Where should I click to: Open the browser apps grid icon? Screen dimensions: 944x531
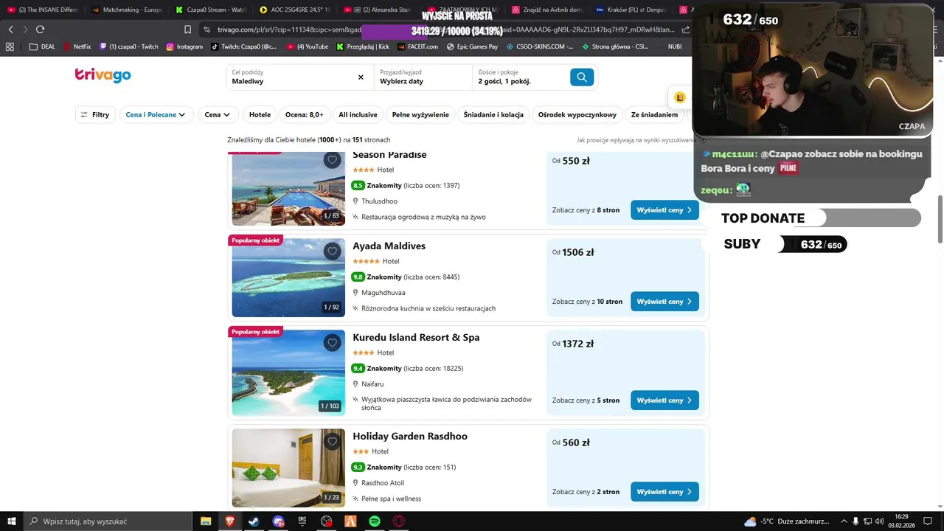pos(10,46)
